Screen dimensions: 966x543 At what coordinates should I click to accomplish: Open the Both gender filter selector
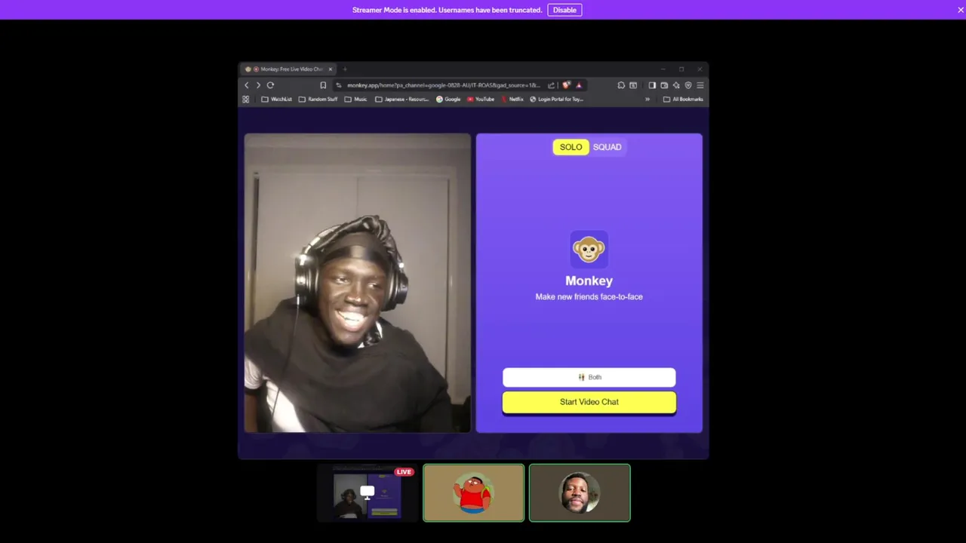[589, 377]
